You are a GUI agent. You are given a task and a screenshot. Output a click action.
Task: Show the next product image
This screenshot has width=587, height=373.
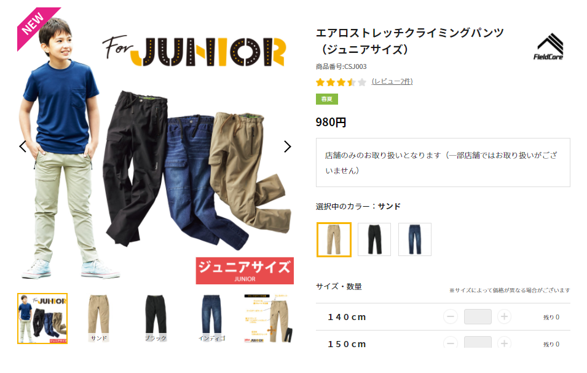point(287,146)
